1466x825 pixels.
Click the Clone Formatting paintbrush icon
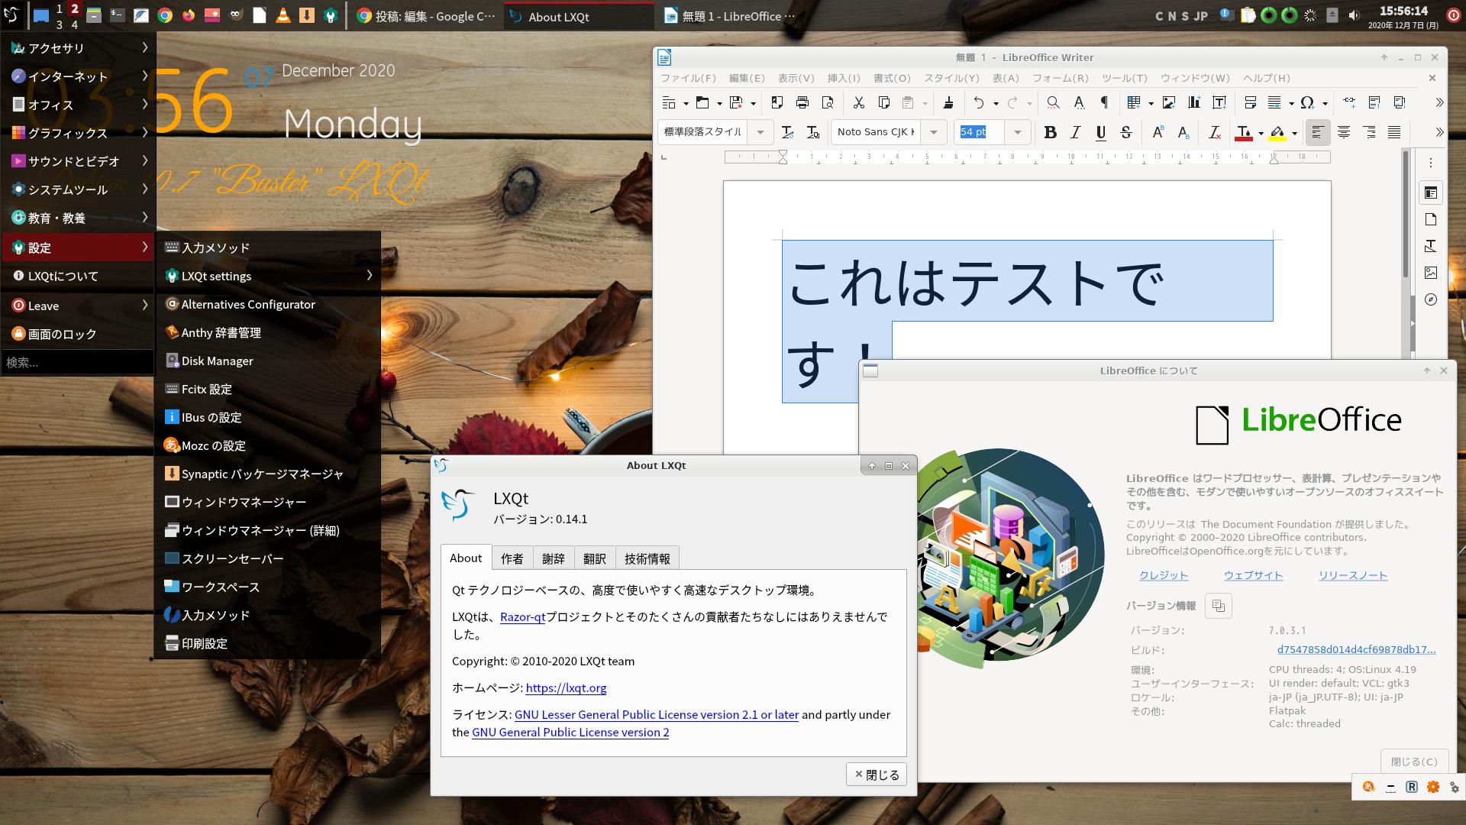click(948, 102)
